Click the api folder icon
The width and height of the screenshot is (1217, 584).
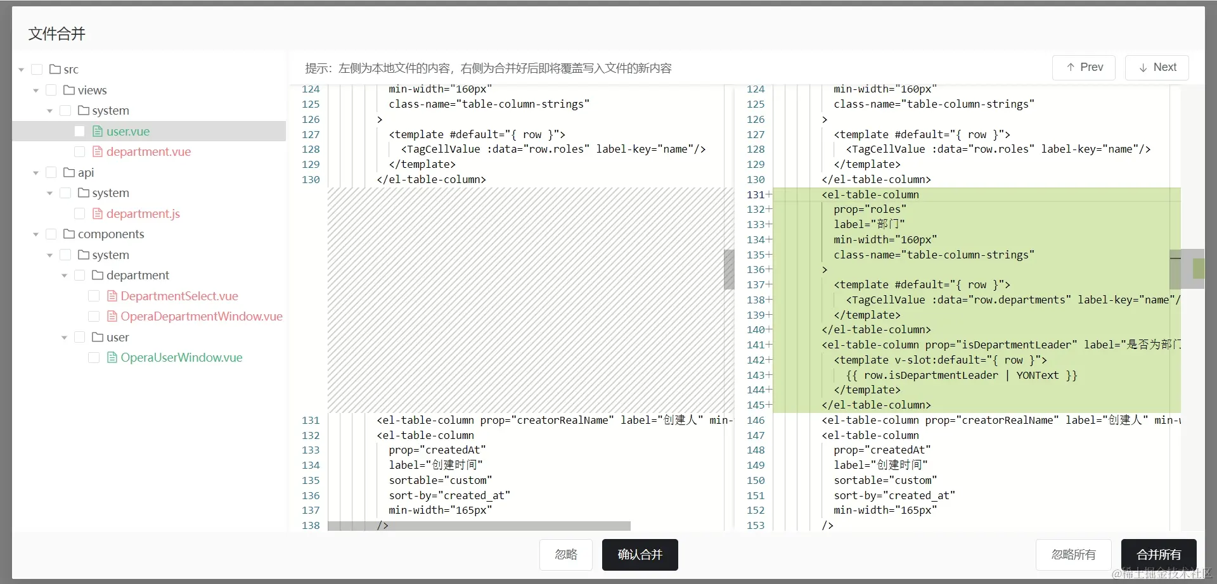coord(69,172)
